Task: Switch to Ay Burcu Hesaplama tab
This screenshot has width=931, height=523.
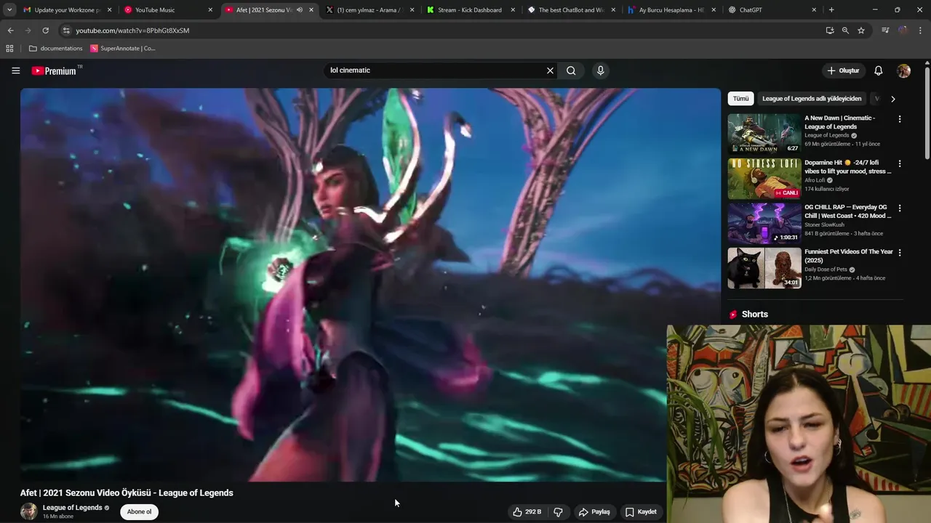Action: click(671, 10)
